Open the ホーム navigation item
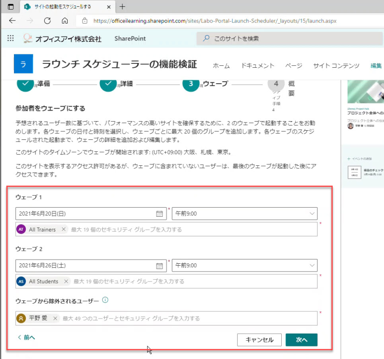Image resolution: width=384 pixels, height=359 pixels. pyautogui.click(x=221, y=66)
